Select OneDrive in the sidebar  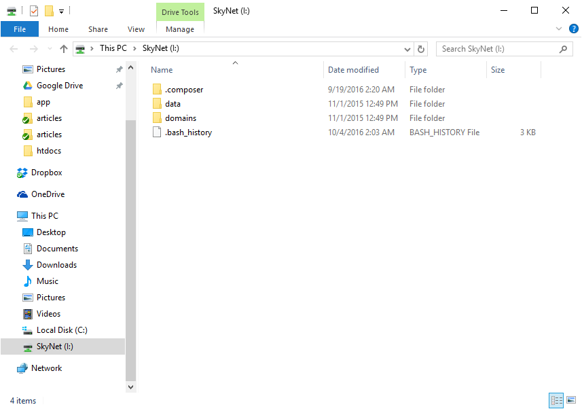click(x=48, y=194)
